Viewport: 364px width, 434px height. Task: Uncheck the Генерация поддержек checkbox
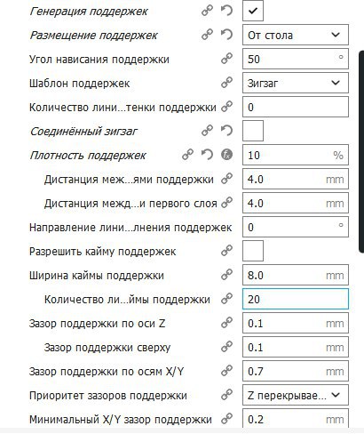point(253,11)
